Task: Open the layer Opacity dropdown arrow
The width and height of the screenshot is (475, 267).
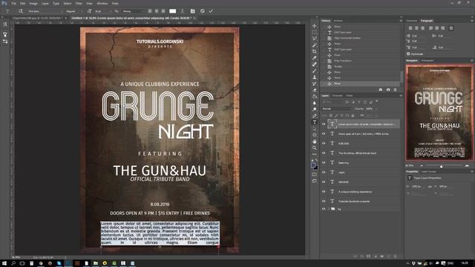Action: (x=376, y=109)
